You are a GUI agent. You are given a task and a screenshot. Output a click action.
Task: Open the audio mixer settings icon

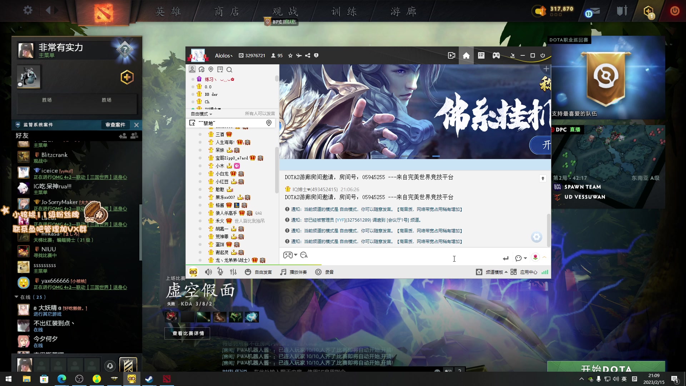pyautogui.click(x=233, y=272)
